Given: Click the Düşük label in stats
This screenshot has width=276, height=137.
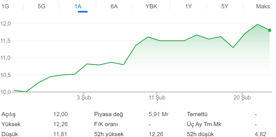Looking at the screenshot, I should (10, 134).
